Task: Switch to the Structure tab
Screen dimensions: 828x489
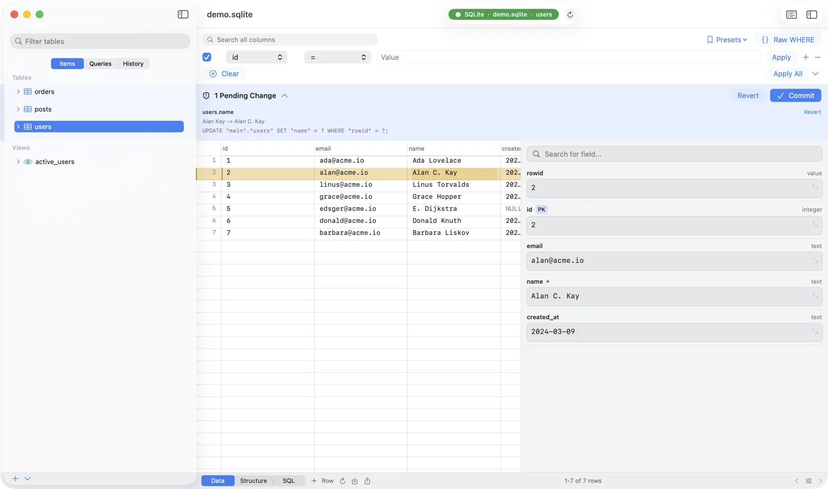Action: (254, 481)
